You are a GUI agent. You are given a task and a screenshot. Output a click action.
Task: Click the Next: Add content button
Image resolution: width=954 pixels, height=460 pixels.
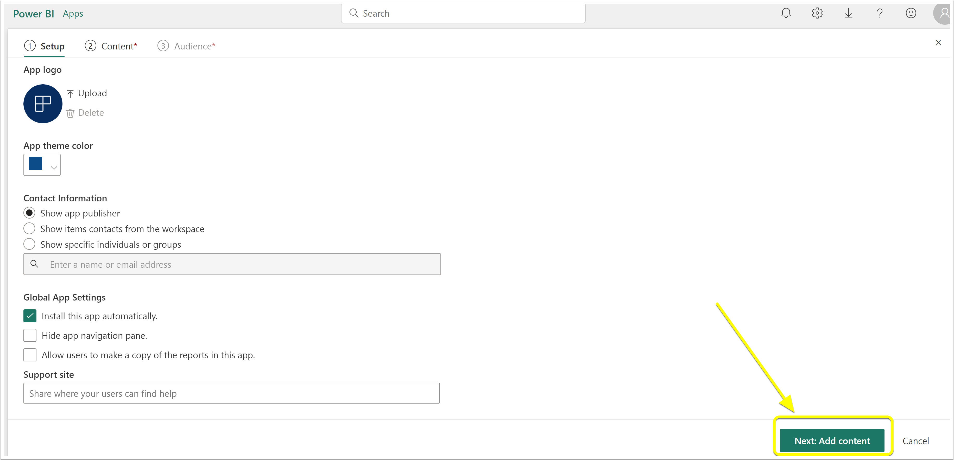(832, 440)
